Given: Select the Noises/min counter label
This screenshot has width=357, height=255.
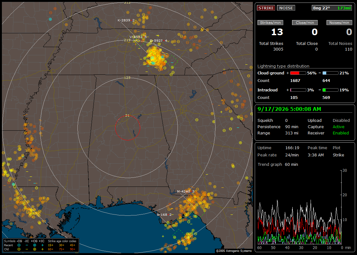Looking at the screenshot, I should [x=339, y=23].
